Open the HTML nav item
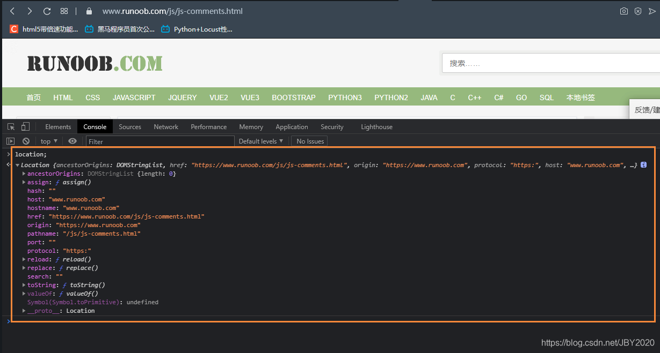The width and height of the screenshot is (660, 353). coord(63,97)
